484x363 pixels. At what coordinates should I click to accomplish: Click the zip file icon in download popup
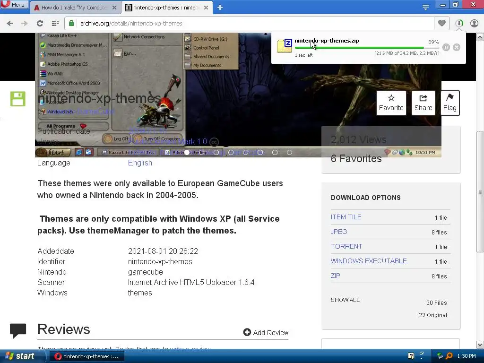[284, 46]
